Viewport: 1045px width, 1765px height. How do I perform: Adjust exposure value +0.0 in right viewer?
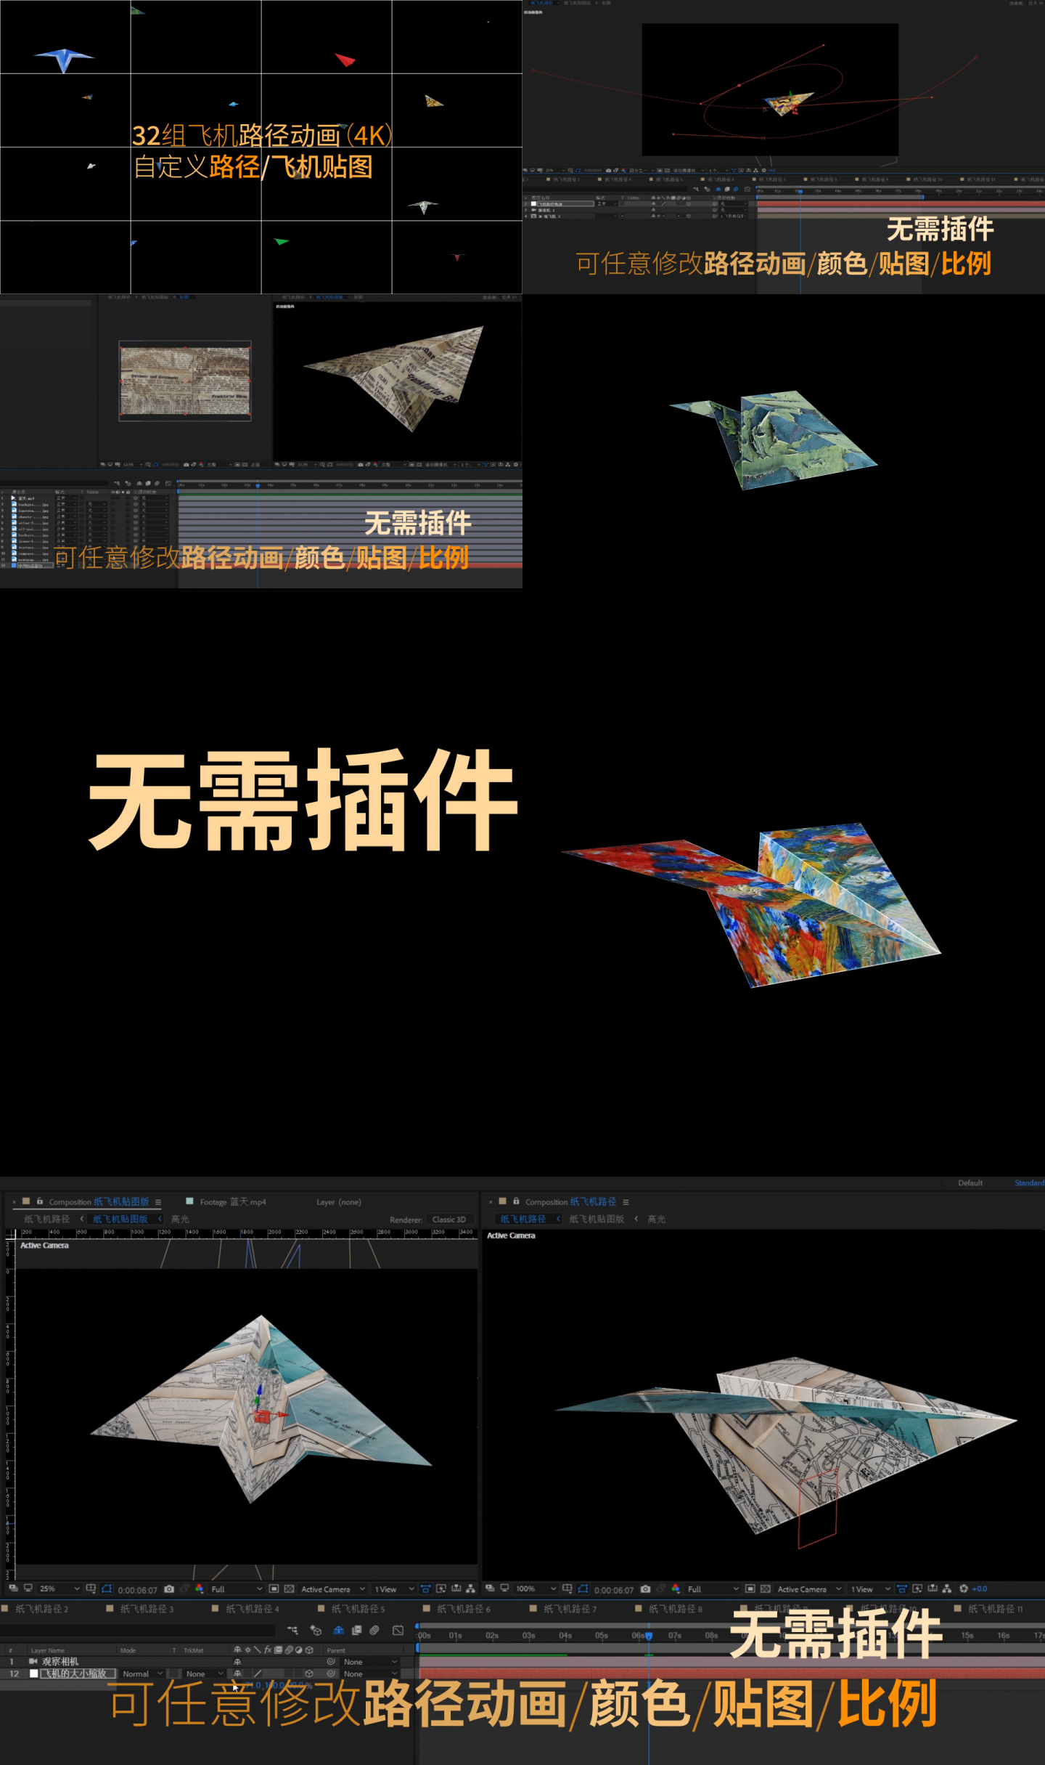pyautogui.click(x=980, y=1588)
